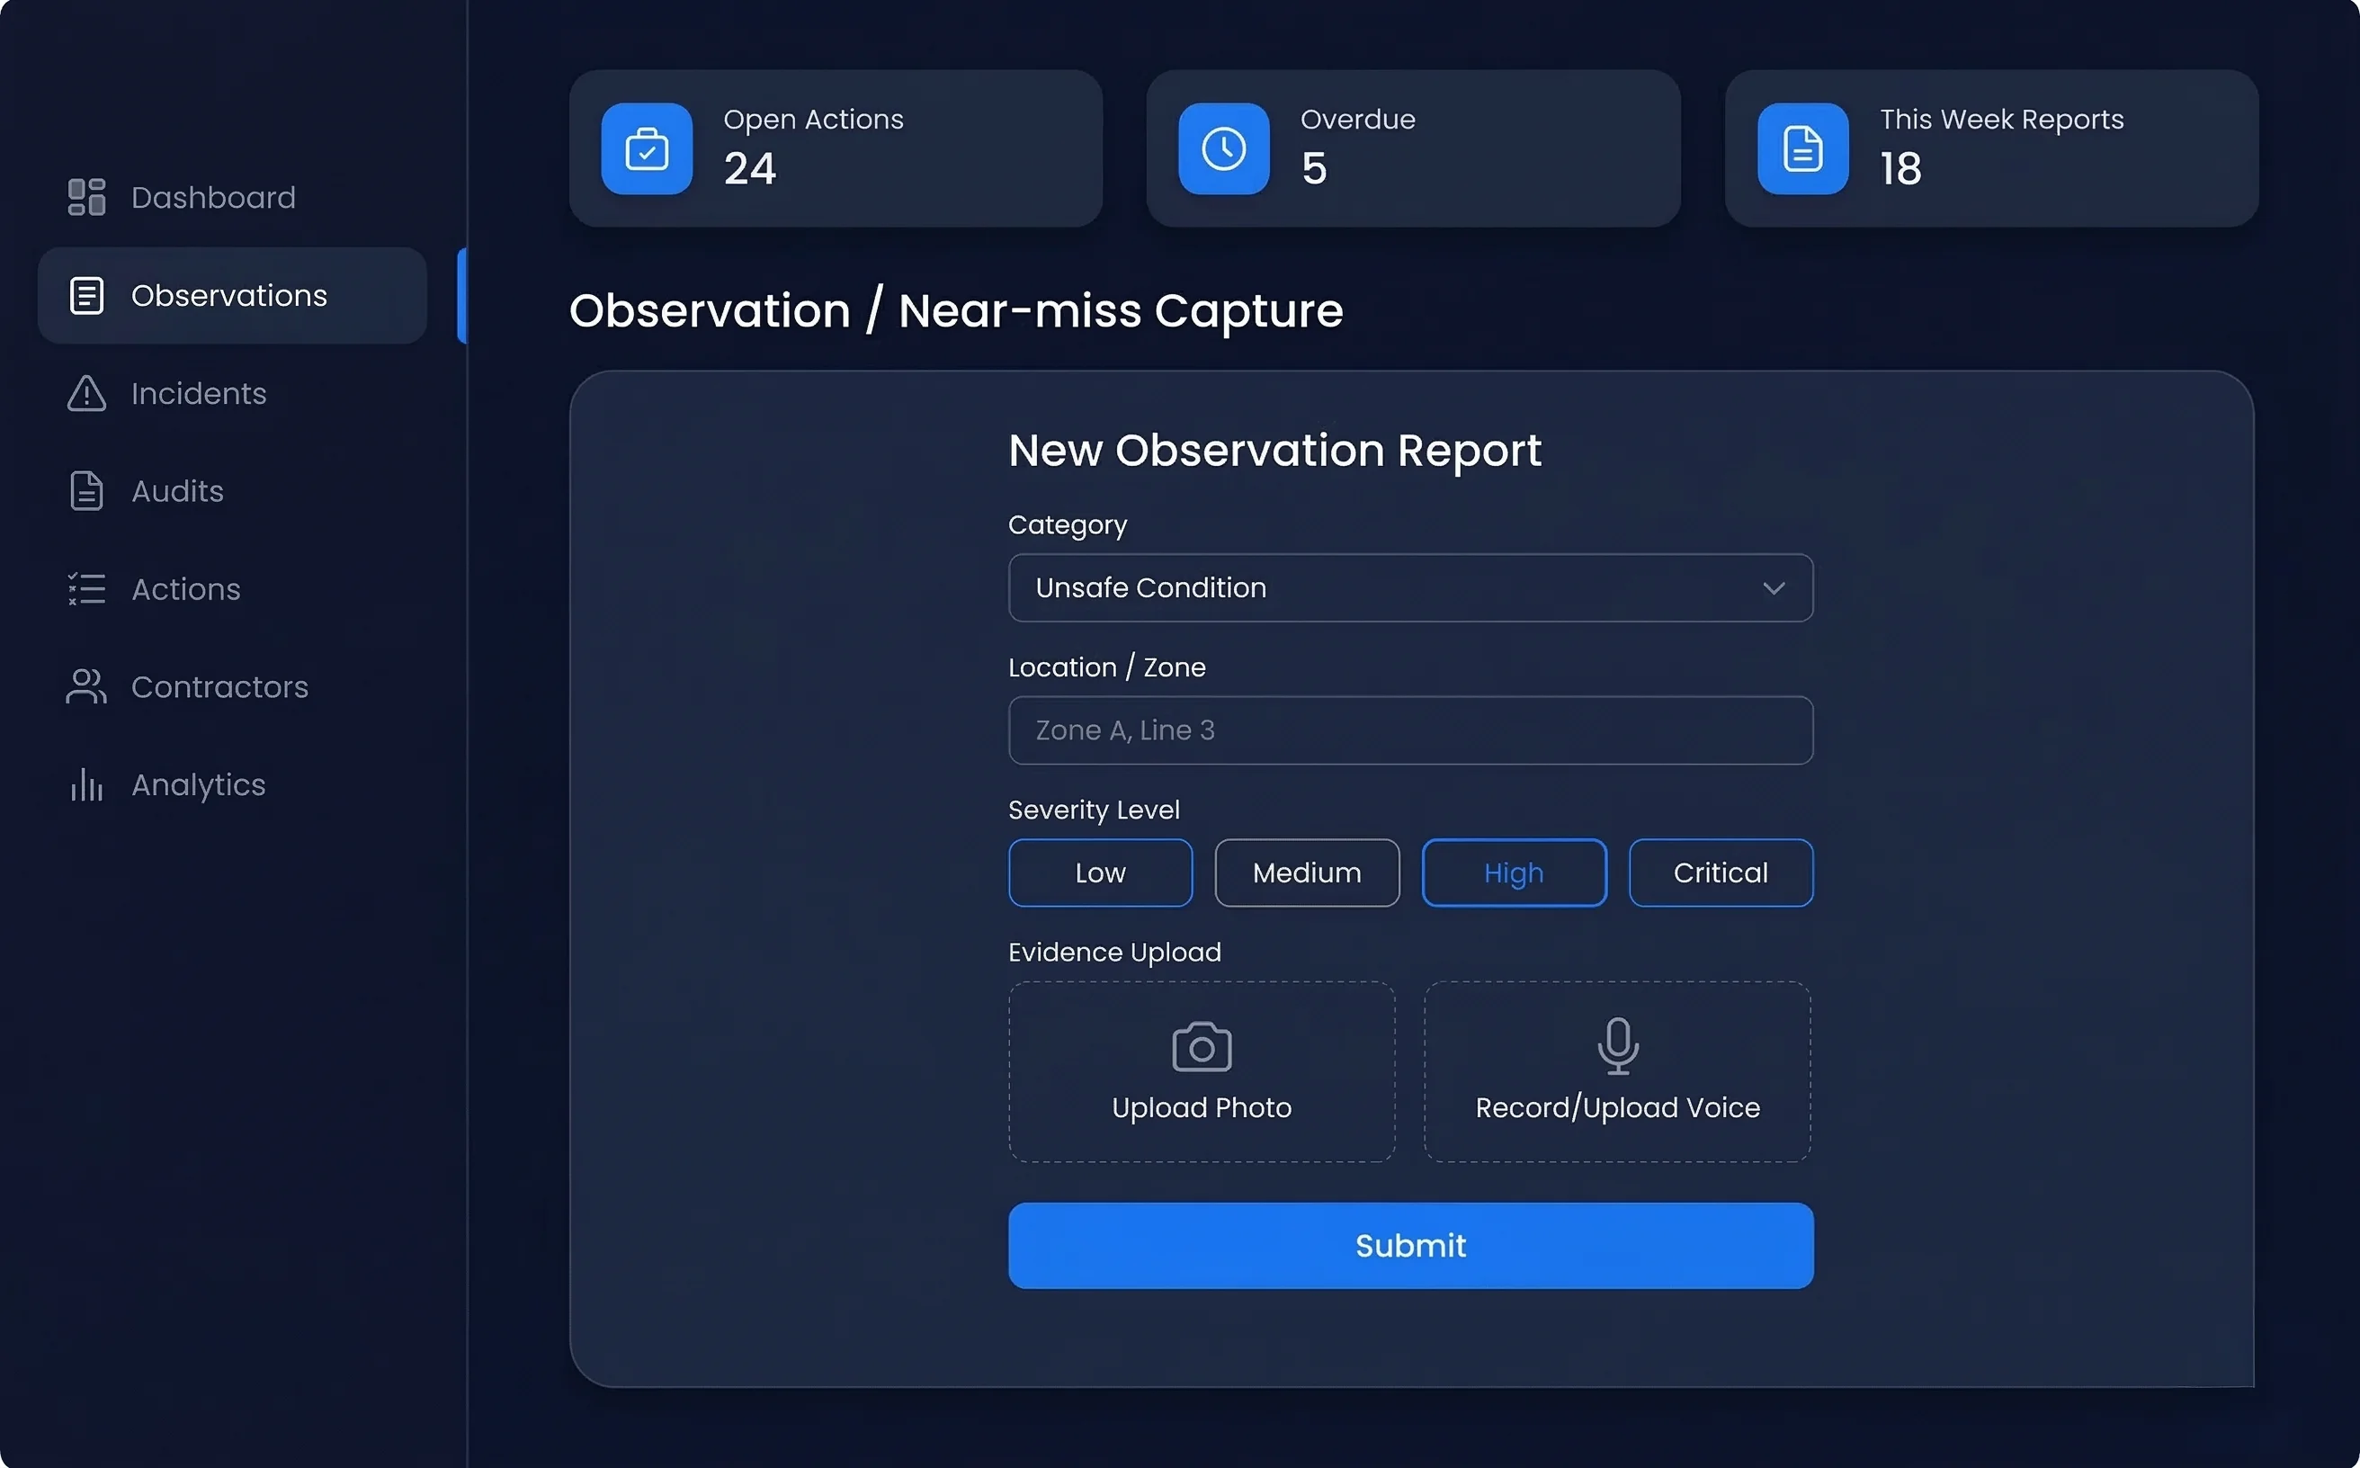Click the chevron on the Category selector
This screenshot has width=2360, height=1468.
pyautogui.click(x=1774, y=587)
